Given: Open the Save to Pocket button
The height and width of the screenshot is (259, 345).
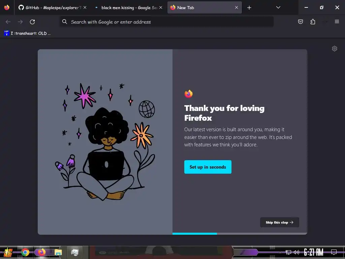Looking at the screenshot, I should [301, 22].
